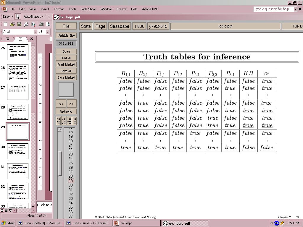Select the arrow Select Objects tool
Screen dimensions: 303x227
tap(18, 17)
